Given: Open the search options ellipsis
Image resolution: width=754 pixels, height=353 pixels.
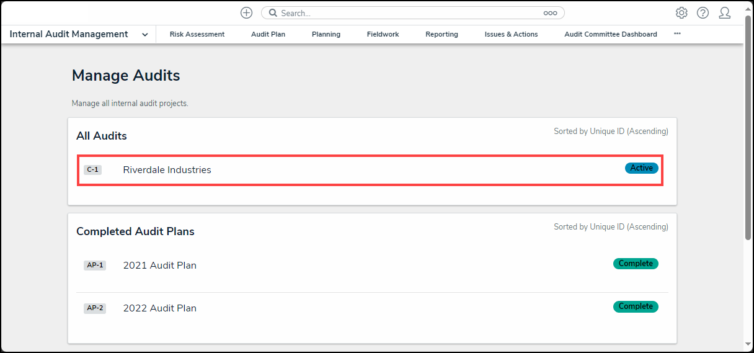Looking at the screenshot, I should click(x=550, y=13).
